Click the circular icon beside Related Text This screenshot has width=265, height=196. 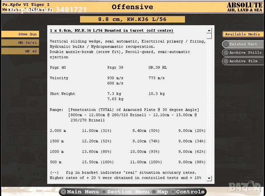225,44
